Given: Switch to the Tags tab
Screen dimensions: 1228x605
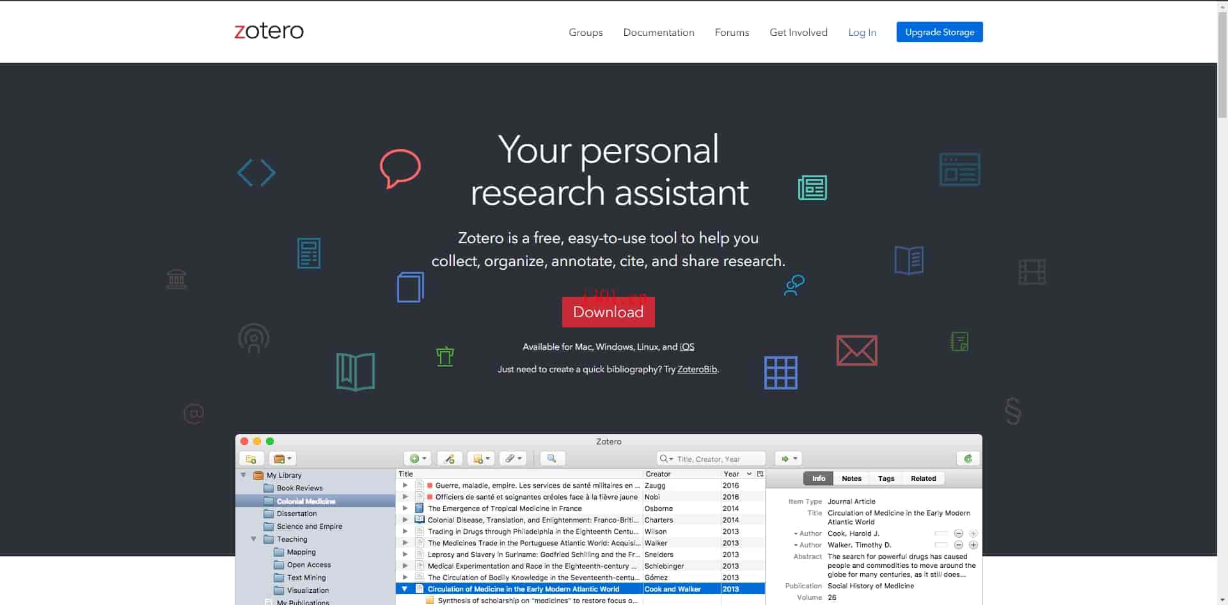Looking at the screenshot, I should [x=886, y=478].
